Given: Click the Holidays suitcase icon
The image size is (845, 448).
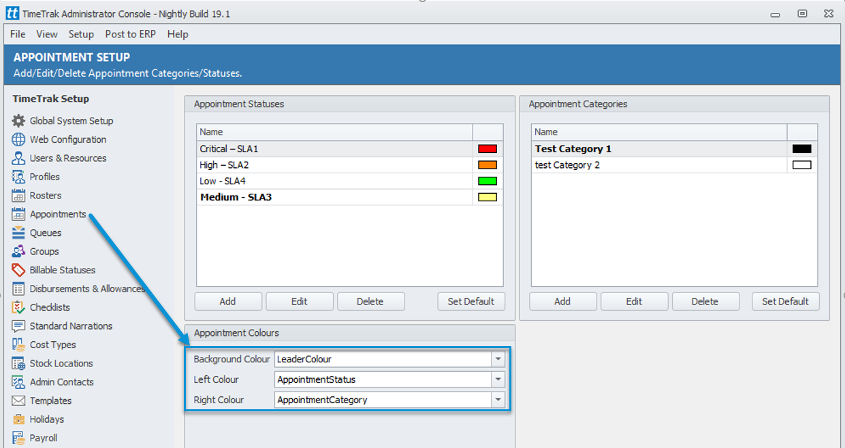Looking at the screenshot, I should (x=18, y=419).
